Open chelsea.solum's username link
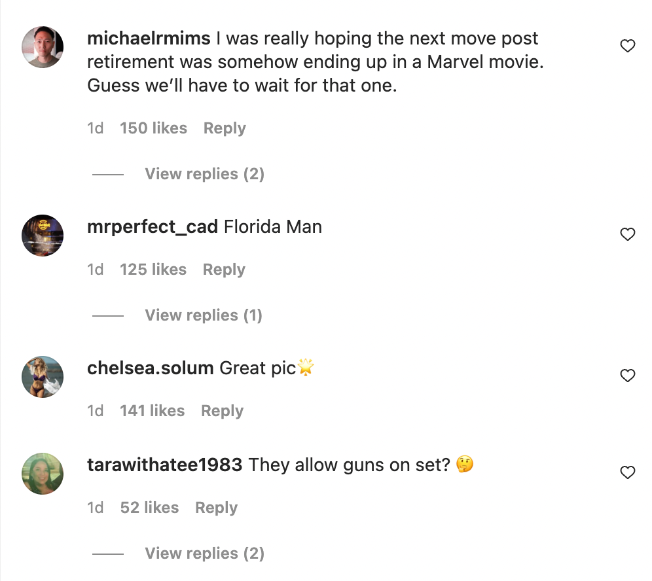652x581 pixels. tap(150, 368)
